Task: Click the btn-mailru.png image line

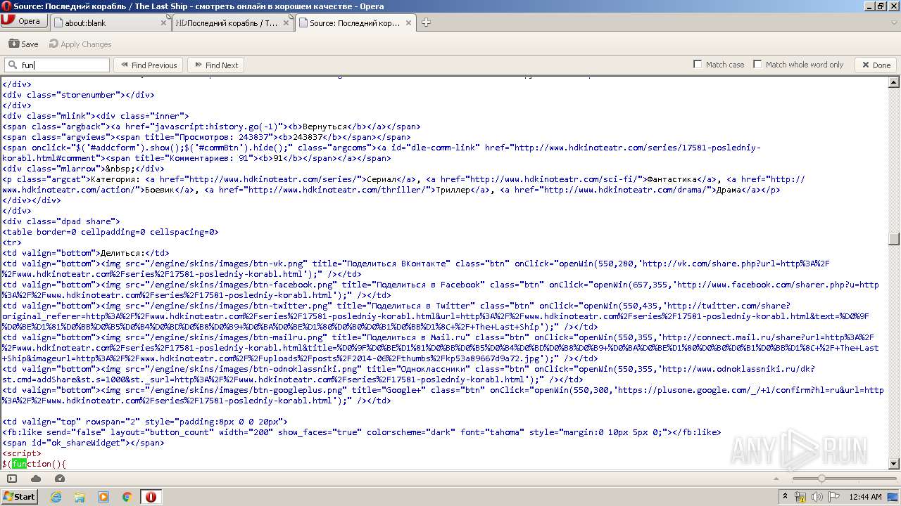Action: (x=441, y=348)
